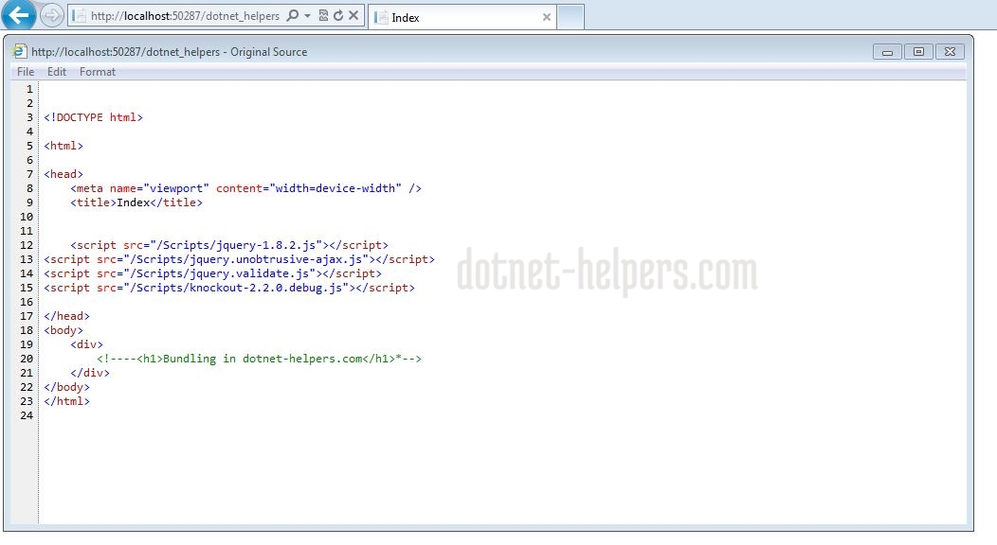Stop page loading with the X icon
Viewport: 997px width, 545px height.
353,16
